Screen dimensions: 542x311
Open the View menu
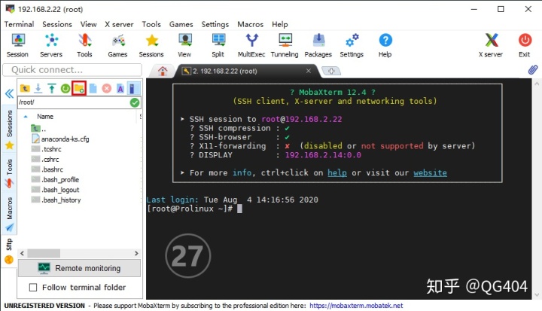point(89,24)
